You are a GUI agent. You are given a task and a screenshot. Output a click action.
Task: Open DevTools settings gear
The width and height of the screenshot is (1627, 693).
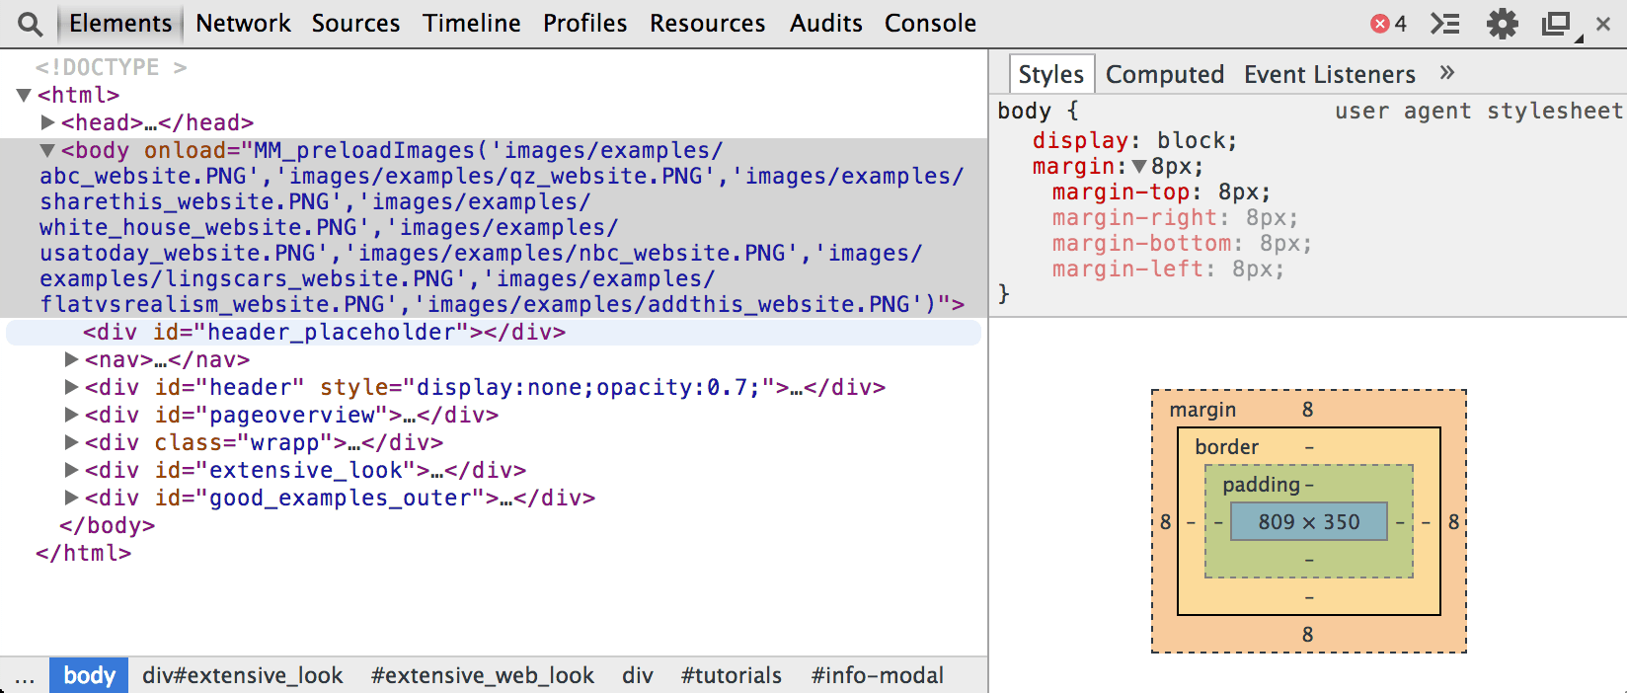[x=1502, y=24]
